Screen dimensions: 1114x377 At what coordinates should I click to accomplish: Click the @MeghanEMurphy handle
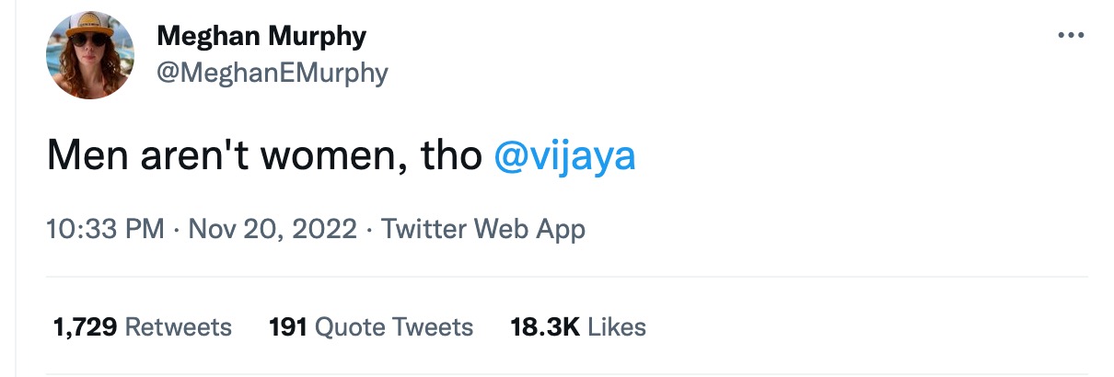(x=273, y=73)
